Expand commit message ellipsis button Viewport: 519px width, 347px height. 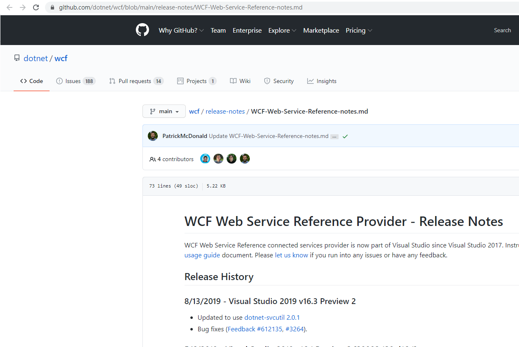pyautogui.click(x=334, y=136)
